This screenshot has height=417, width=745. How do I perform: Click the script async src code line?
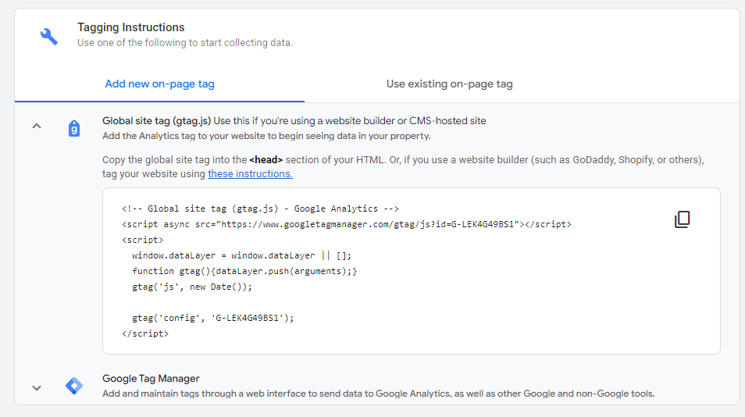pyautogui.click(x=347, y=224)
